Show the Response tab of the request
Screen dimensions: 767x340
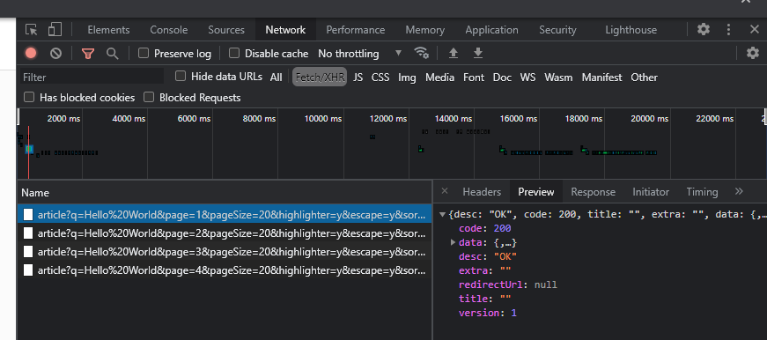click(x=593, y=192)
